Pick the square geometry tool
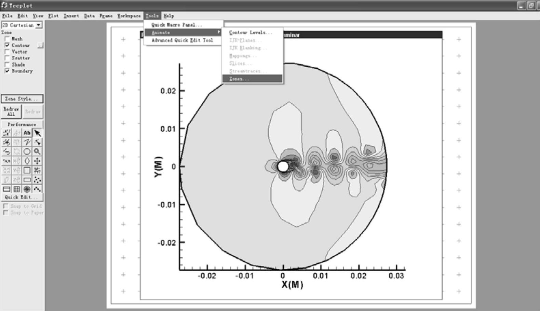 [x=27, y=170]
